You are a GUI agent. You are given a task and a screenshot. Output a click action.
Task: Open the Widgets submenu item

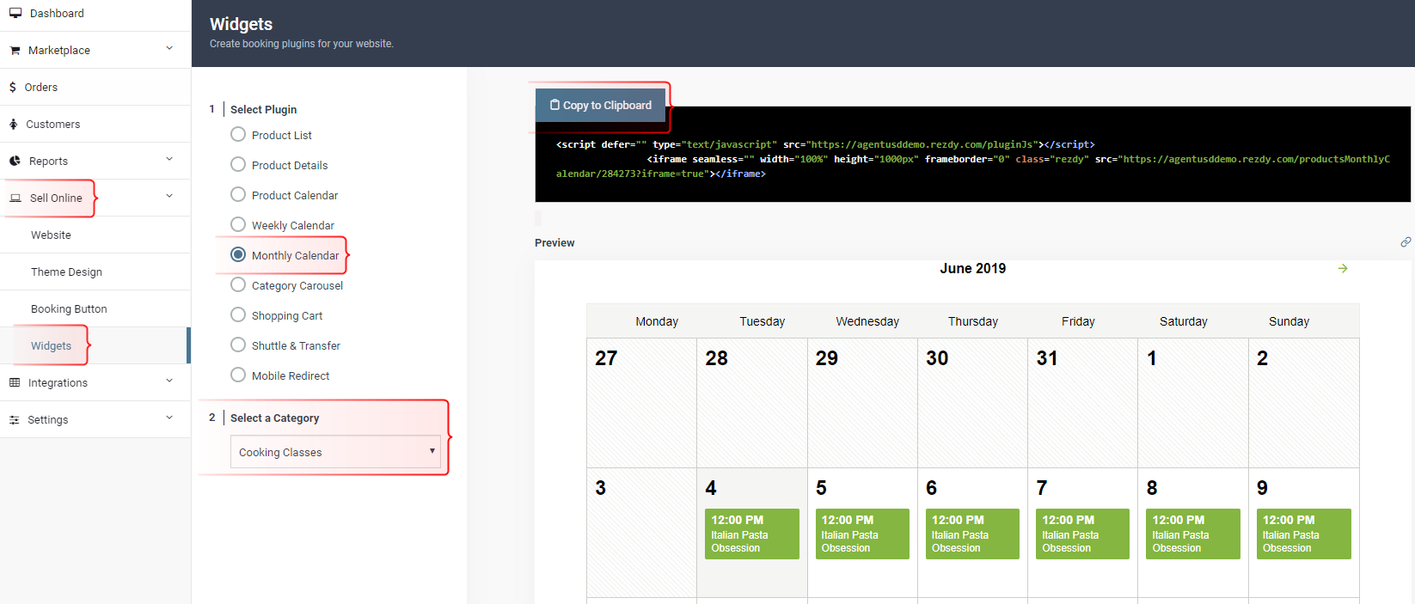[95, 345]
